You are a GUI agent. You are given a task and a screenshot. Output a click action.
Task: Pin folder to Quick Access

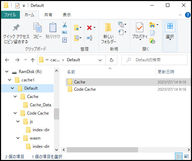[x=16, y=34]
